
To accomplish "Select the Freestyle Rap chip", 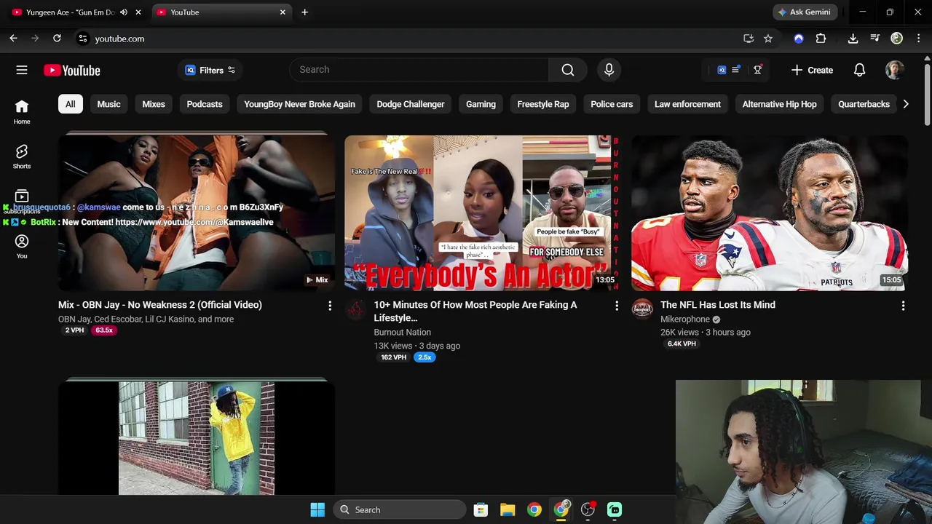I will 543,104.
